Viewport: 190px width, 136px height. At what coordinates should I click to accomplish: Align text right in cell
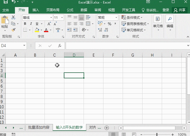[81, 24]
